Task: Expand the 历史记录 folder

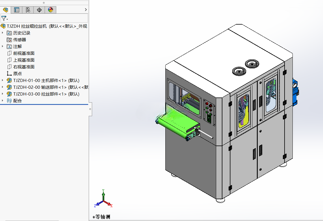Action: point(3,33)
